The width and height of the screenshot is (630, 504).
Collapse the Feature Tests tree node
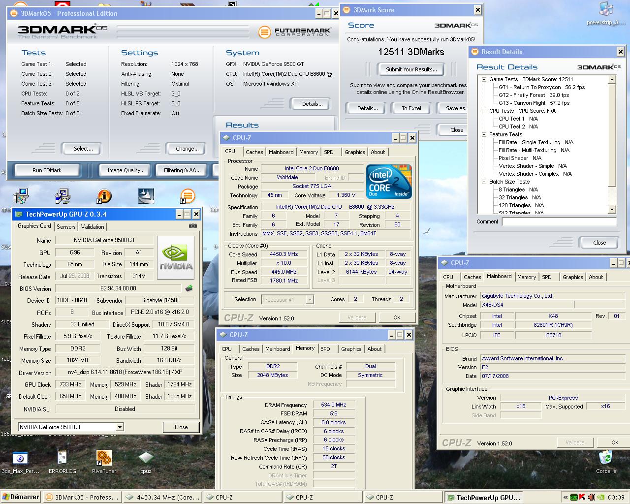484,134
